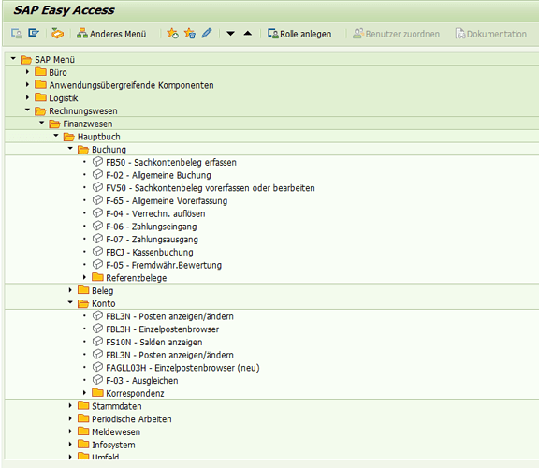Click the FAGLL03H transaction cube icon
539x468 pixels.
point(97,367)
